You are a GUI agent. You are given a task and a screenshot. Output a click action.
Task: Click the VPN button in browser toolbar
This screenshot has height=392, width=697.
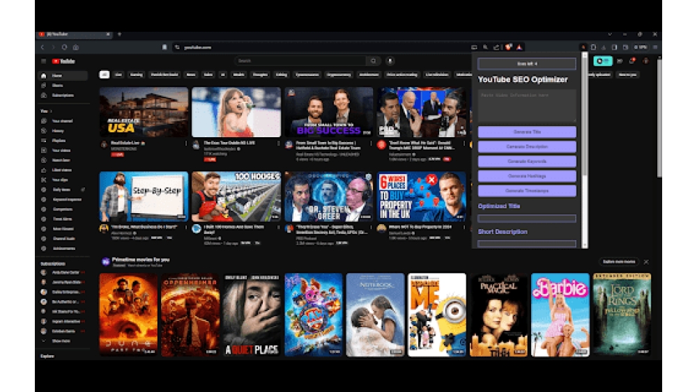click(x=641, y=47)
